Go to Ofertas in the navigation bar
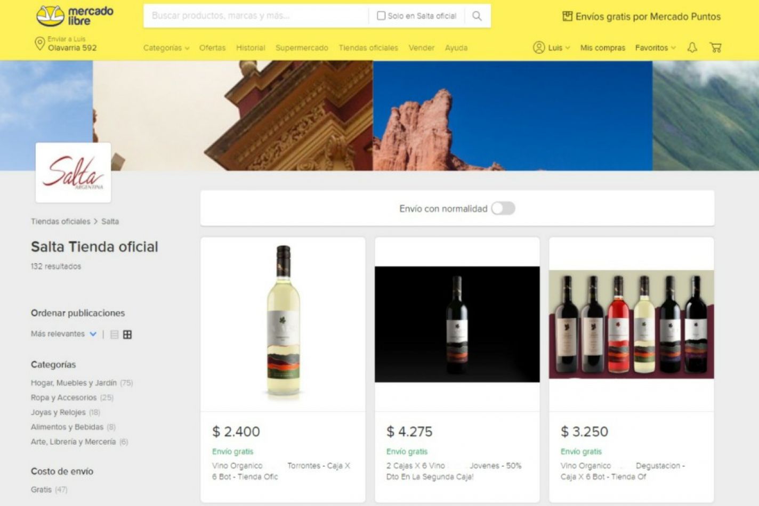 (212, 48)
